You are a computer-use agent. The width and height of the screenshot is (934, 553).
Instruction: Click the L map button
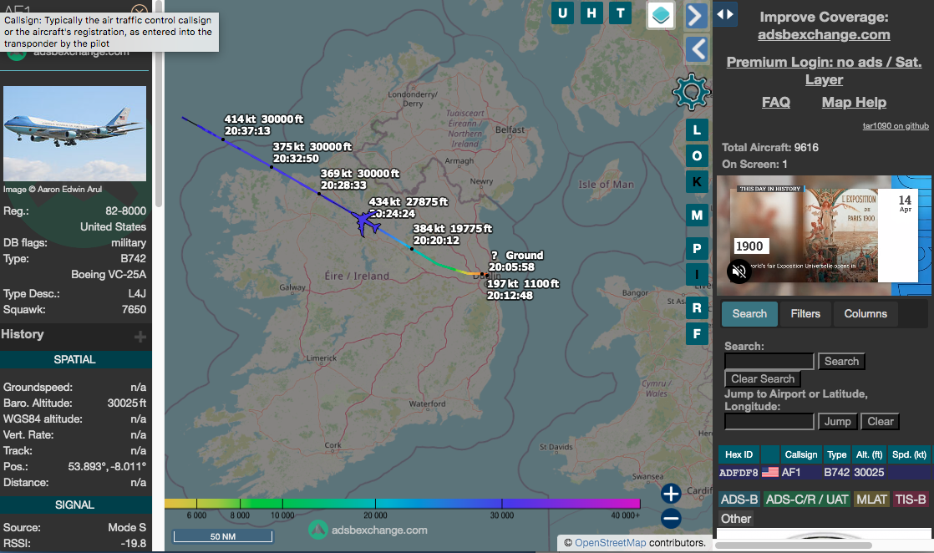(697, 130)
